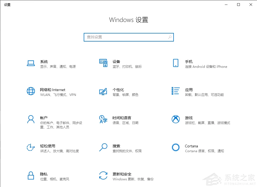This screenshot has width=257, height=187.
Task: Click the text Windows 更新、恢复、备份
Action: [133, 179]
